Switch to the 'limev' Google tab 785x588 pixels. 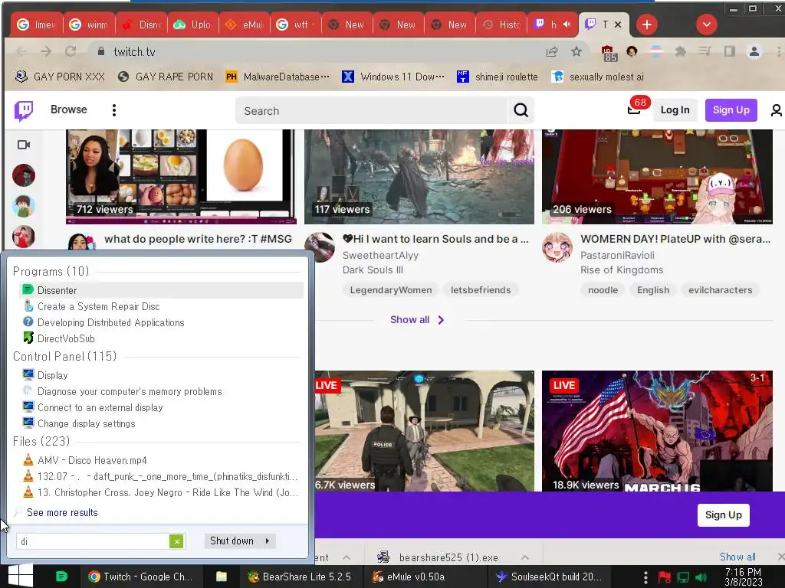37,24
